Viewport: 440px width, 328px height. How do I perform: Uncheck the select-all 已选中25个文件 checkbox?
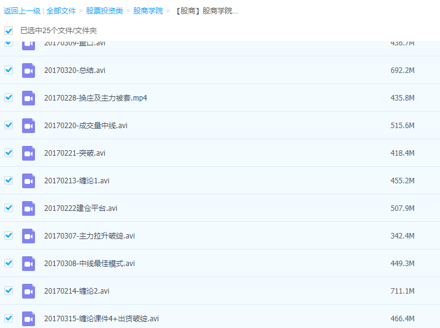[9, 30]
